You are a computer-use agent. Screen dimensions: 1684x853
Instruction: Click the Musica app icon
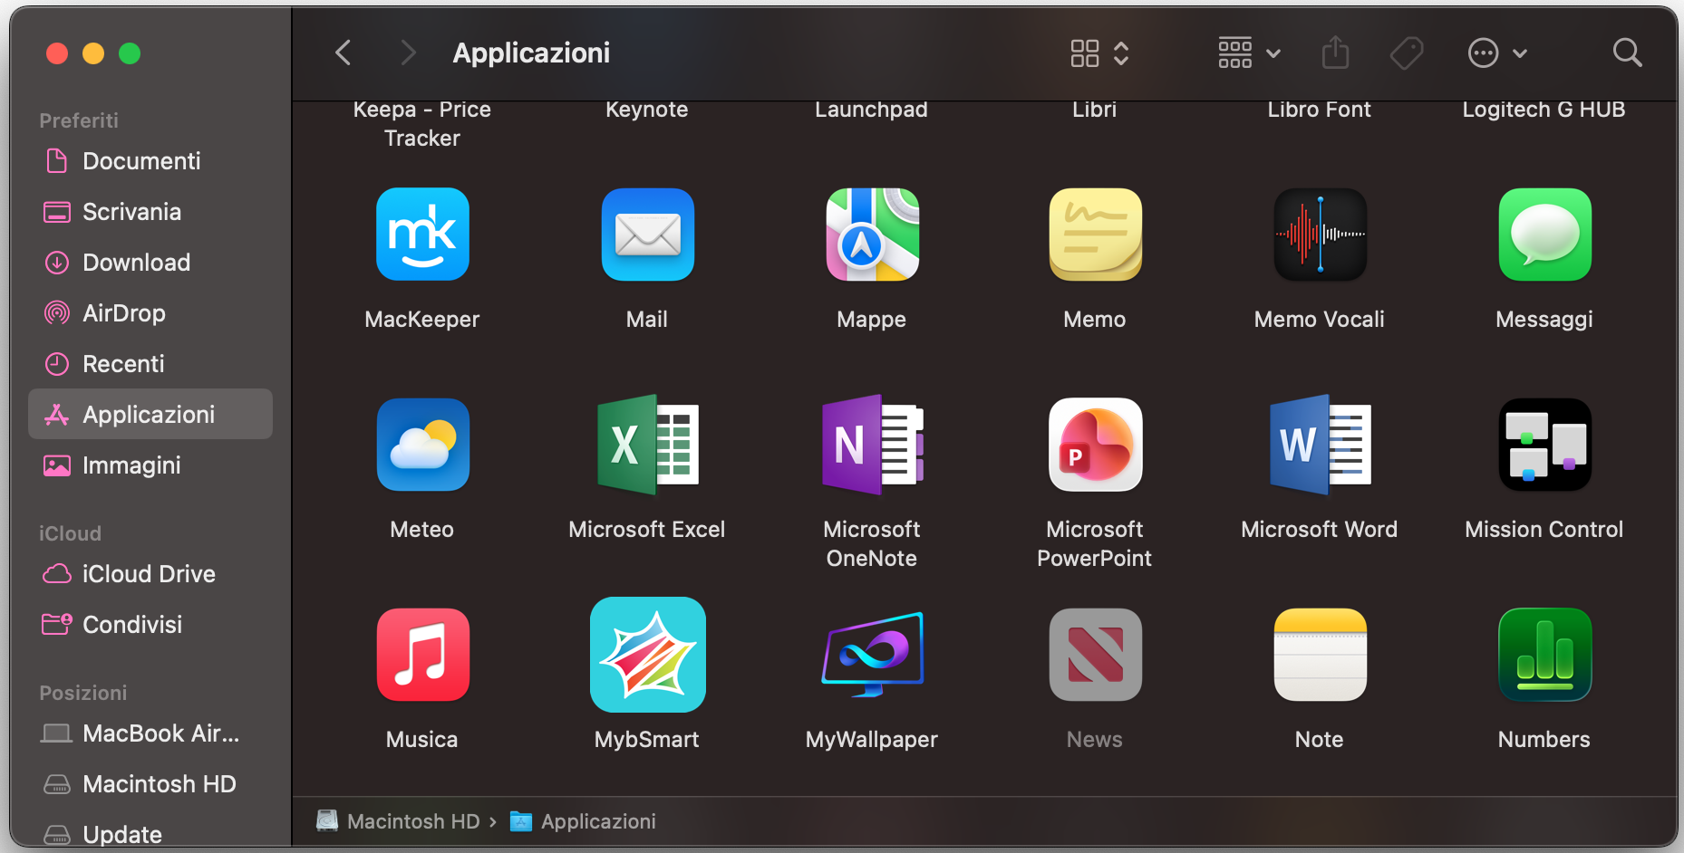(422, 655)
